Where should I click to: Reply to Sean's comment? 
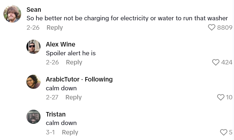55,28
